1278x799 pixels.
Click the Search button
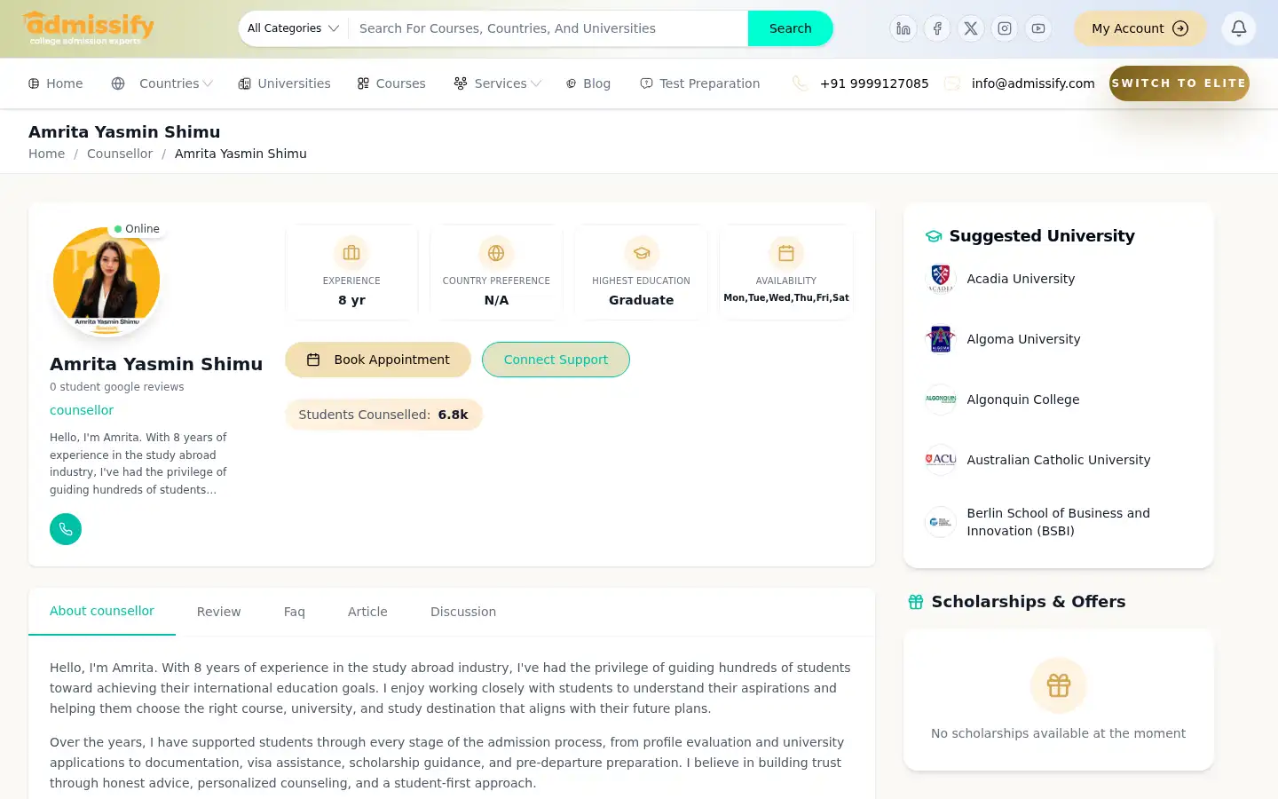[791, 28]
